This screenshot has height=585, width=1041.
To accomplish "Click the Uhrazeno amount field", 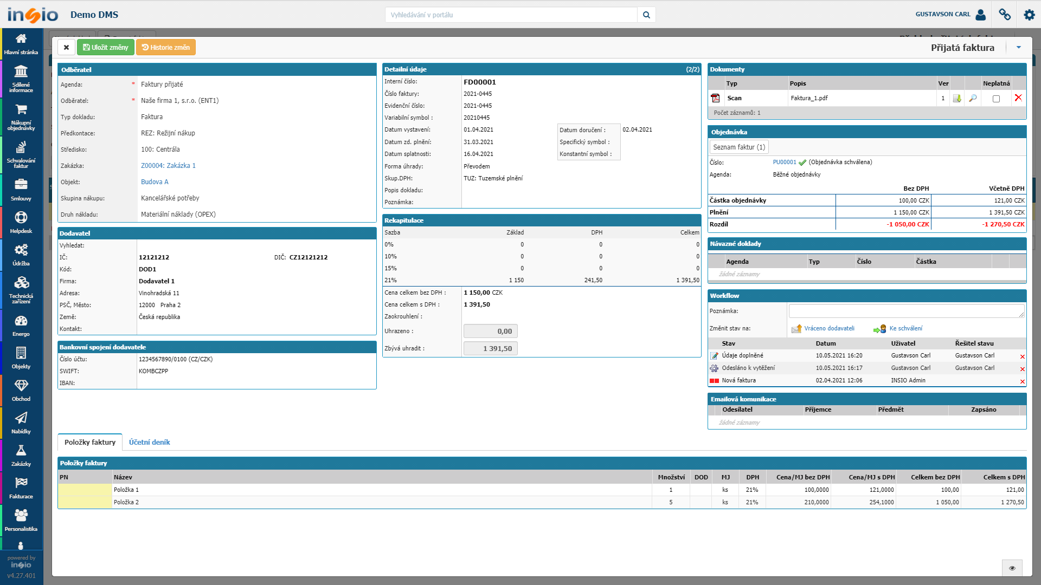I will (x=491, y=331).
